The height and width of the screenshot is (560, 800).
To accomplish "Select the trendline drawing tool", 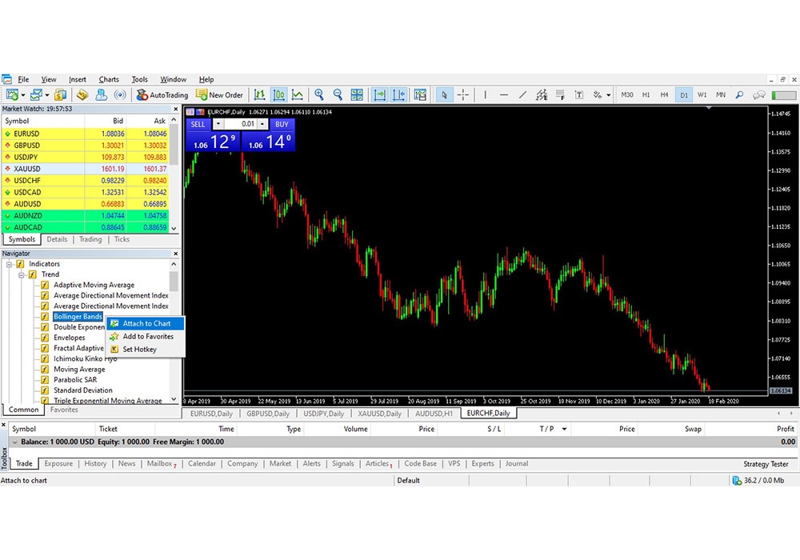I will click(523, 95).
